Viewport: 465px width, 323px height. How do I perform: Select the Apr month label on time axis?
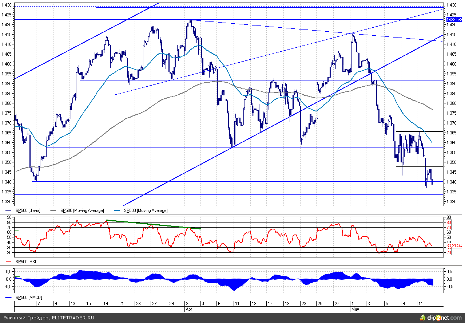point(188,309)
